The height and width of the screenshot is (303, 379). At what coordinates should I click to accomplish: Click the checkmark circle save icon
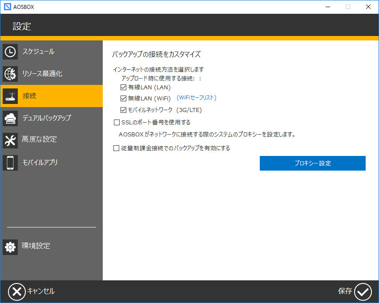363,291
